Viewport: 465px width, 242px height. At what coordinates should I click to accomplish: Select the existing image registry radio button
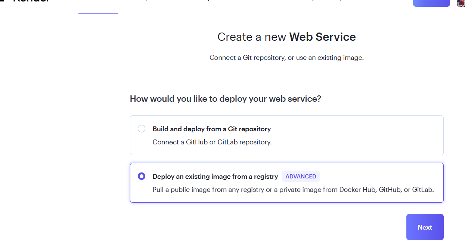(142, 176)
